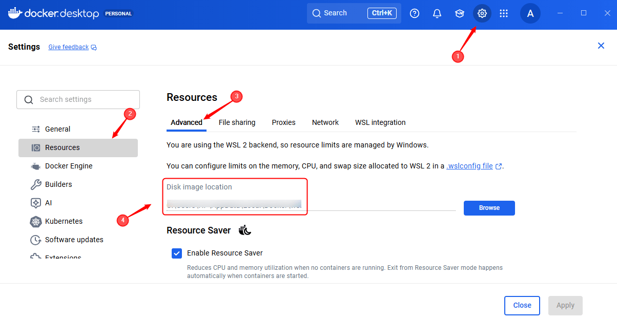617x320 pixels.
Task: Disable the Enable Resource Saver checkbox
Action: pyautogui.click(x=177, y=253)
